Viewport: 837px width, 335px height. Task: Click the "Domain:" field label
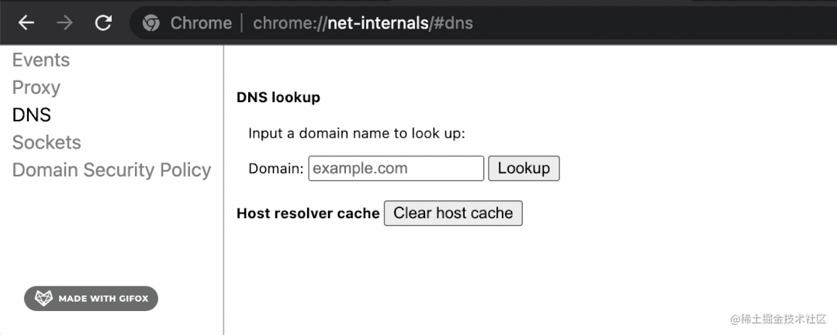pos(276,168)
